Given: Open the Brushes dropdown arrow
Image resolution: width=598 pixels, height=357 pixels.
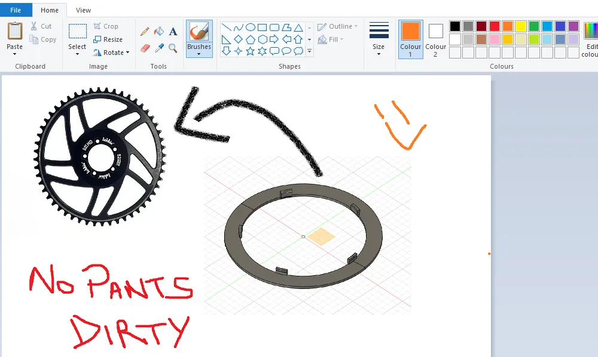Looking at the screenshot, I should click(x=199, y=54).
